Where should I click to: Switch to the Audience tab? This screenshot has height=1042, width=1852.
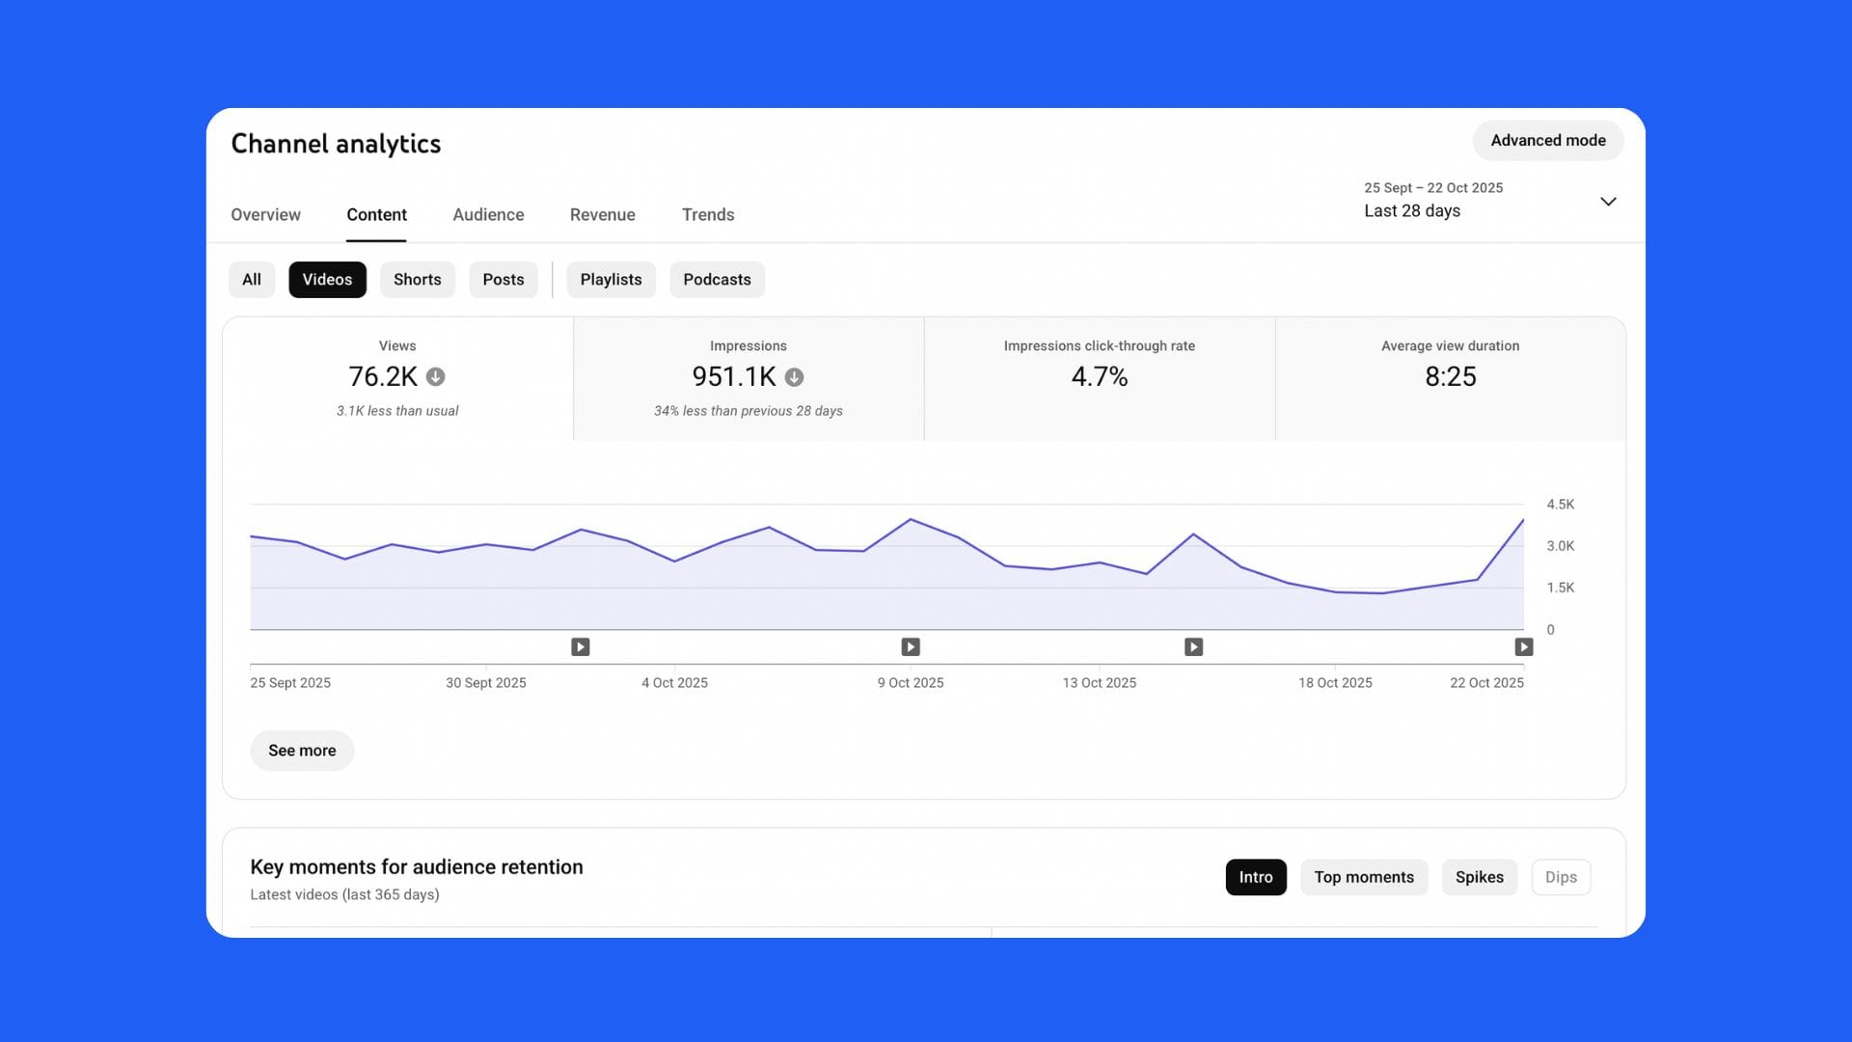488,215
